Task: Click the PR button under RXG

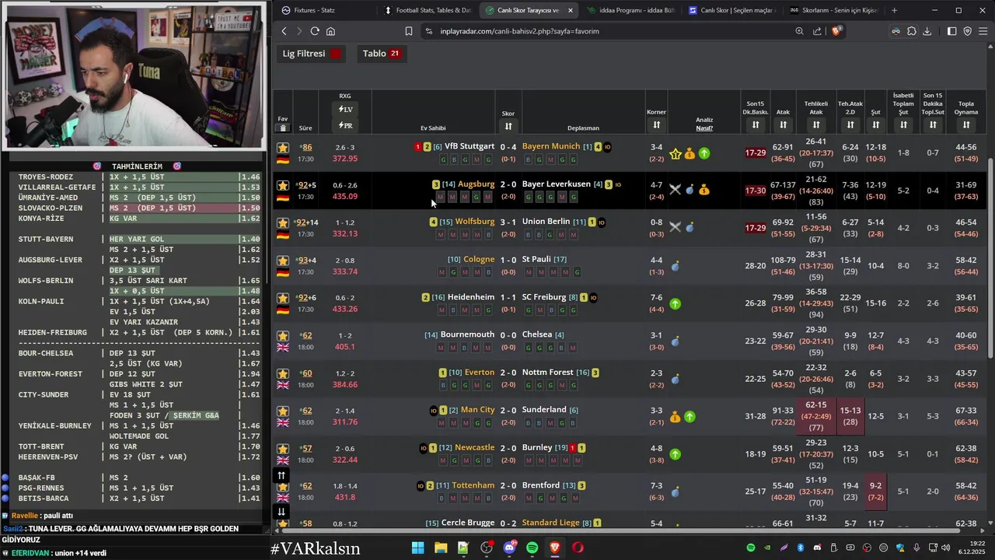Action: pyautogui.click(x=345, y=125)
